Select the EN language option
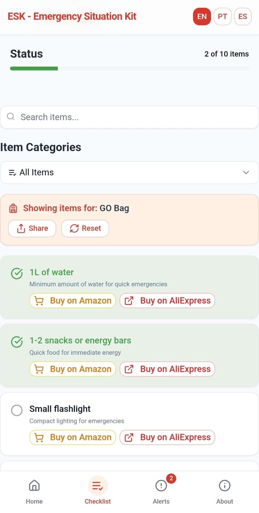259x513 pixels. [202, 16]
